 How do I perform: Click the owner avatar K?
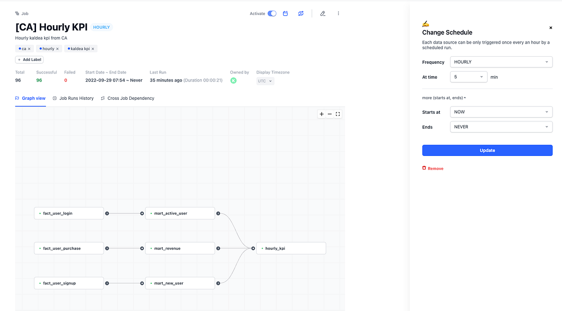click(233, 81)
